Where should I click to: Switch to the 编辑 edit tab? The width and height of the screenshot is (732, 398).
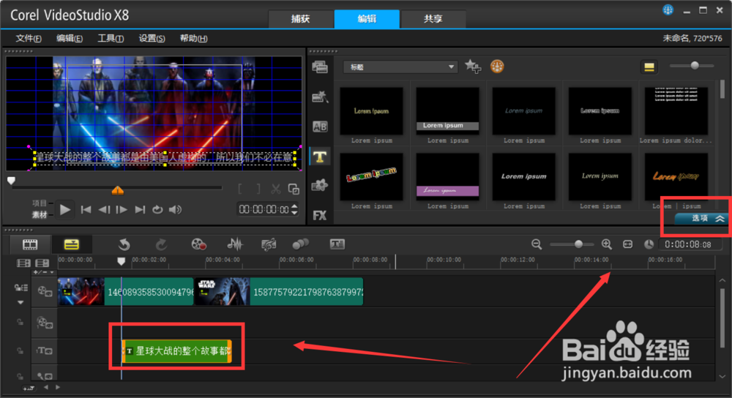(x=367, y=19)
